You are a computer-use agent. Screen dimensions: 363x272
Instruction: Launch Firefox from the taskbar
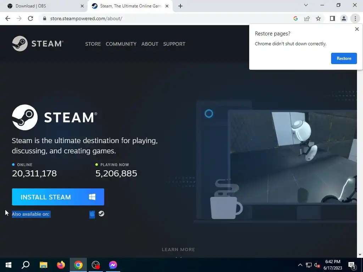coord(61,265)
